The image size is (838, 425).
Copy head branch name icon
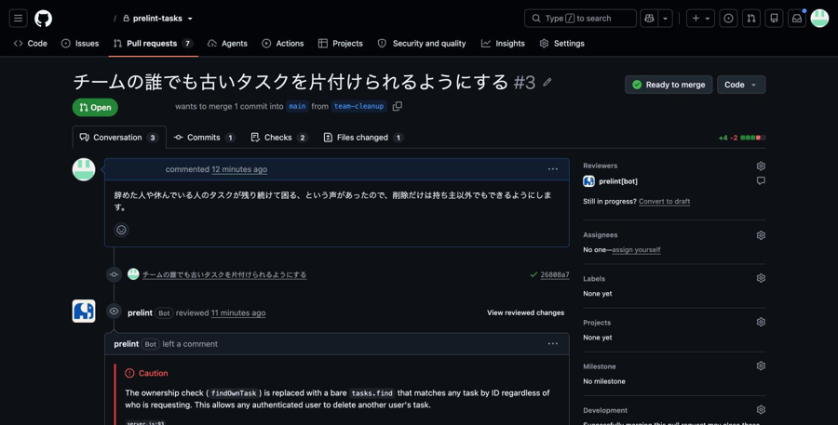pos(397,106)
